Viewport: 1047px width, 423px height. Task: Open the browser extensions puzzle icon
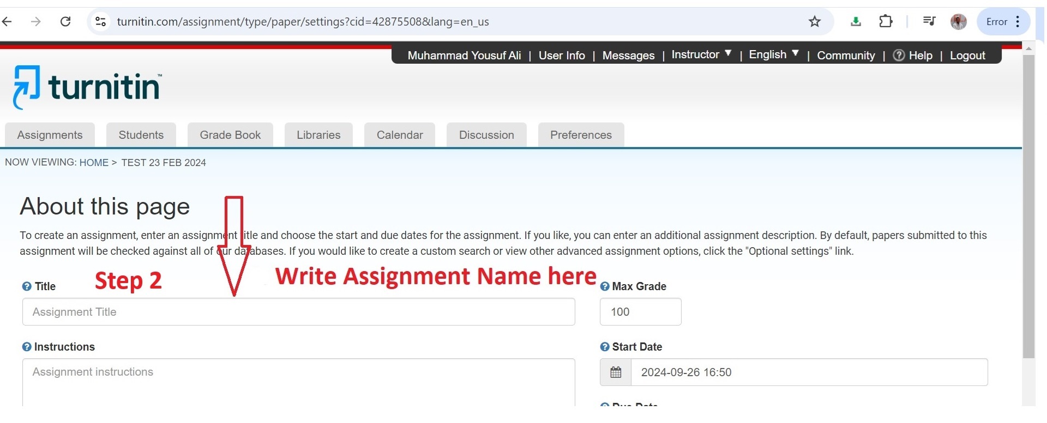point(886,22)
